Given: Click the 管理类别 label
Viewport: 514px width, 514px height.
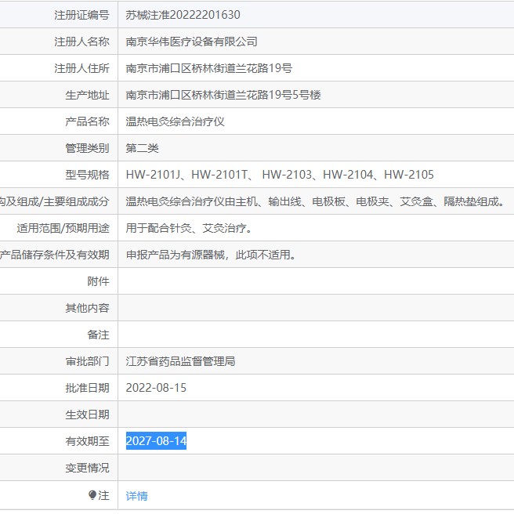Looking at the screenshot, I should point(87,148).
